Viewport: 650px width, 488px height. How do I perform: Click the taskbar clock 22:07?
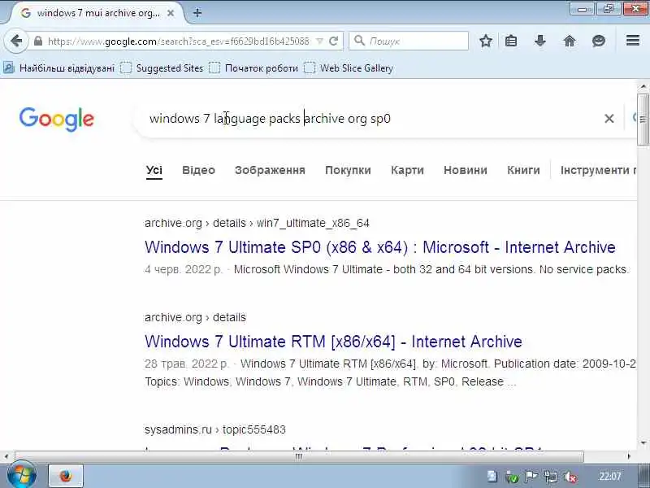coord(610,477)
